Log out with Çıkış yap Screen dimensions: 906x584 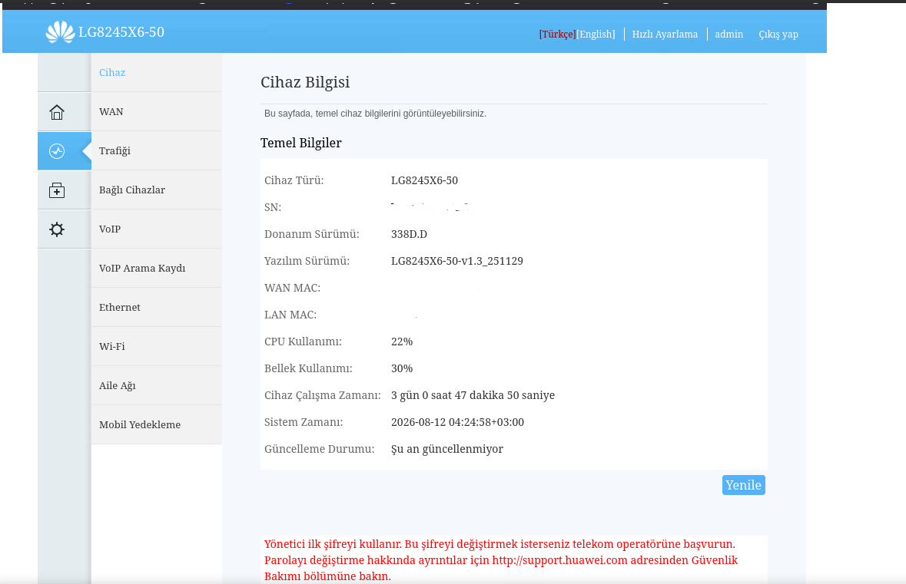[x=778, y=35]
